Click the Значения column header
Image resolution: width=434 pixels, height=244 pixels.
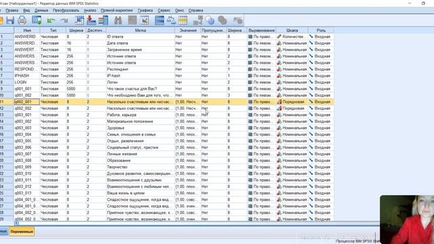[x=188, y=30]
